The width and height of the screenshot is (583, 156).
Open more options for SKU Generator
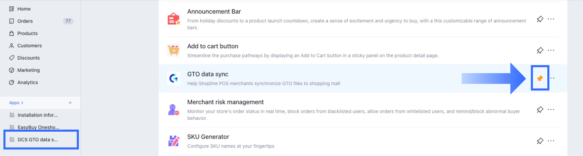point(551,141)
